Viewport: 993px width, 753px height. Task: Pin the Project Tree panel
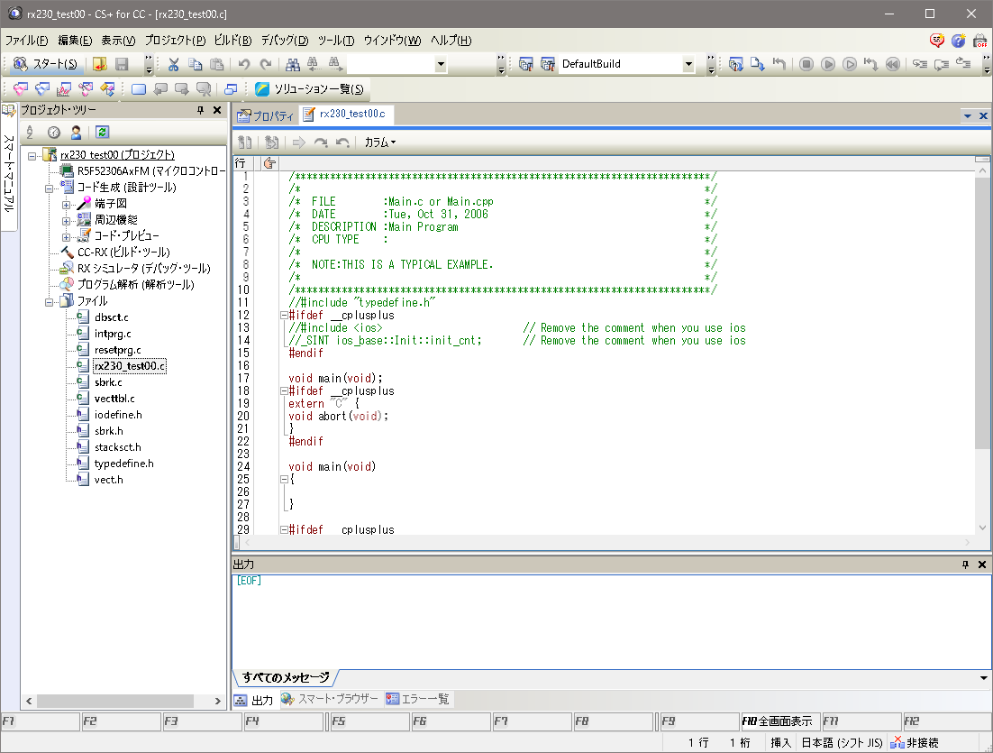[201, 110]
